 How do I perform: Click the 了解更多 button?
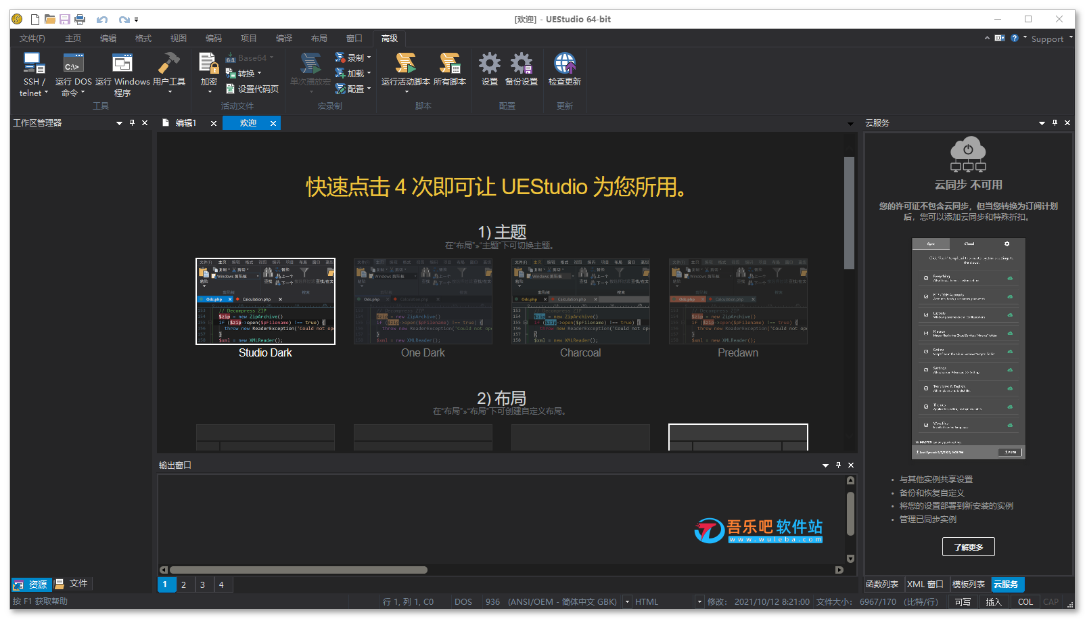tap(968, 547)
